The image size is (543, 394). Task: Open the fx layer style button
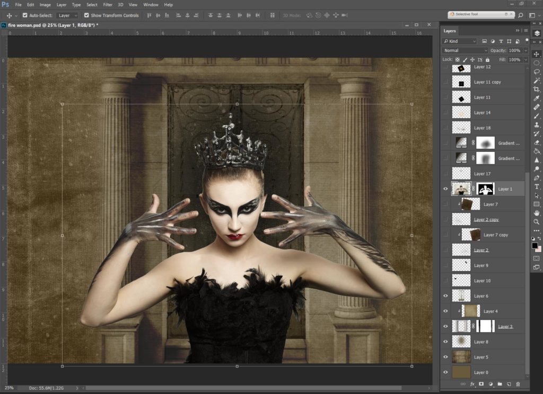click(x=472, y=384)
